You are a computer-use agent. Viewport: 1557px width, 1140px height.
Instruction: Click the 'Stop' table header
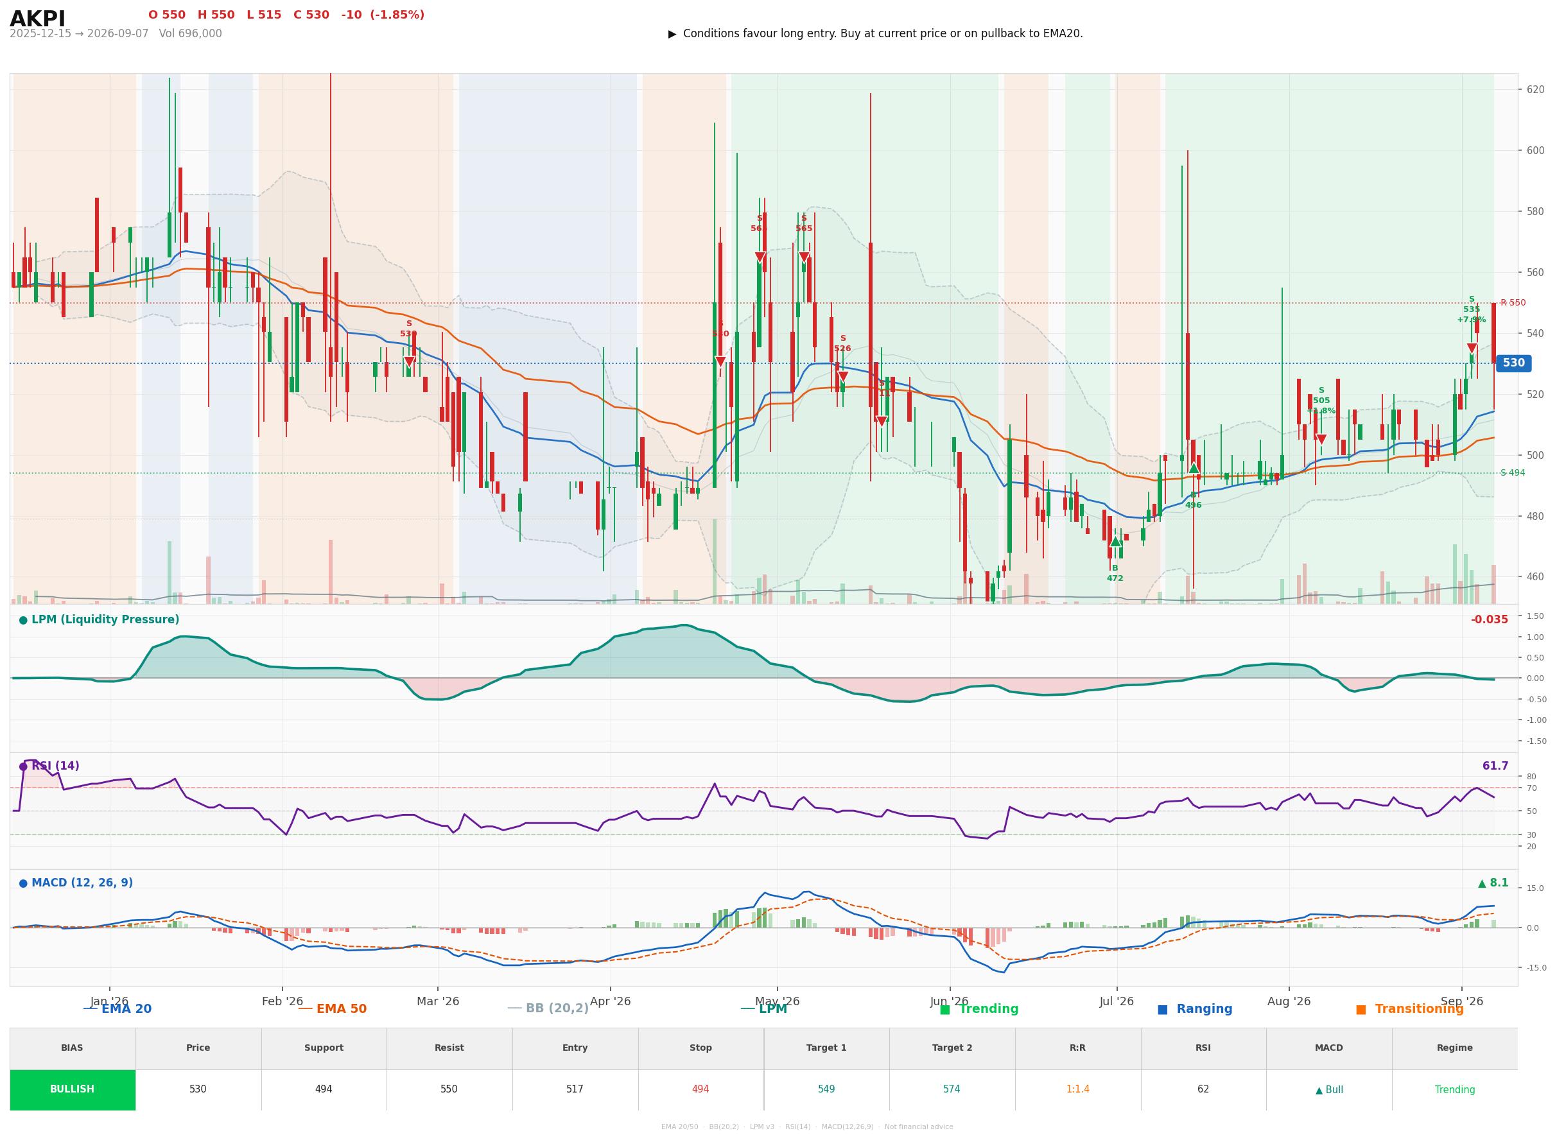[x=700, y=1048]
